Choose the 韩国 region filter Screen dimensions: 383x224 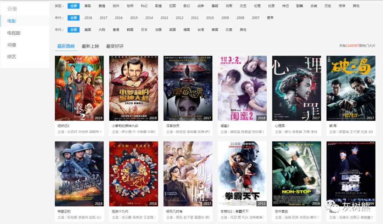pyautogui.click(x=130, y=30)
